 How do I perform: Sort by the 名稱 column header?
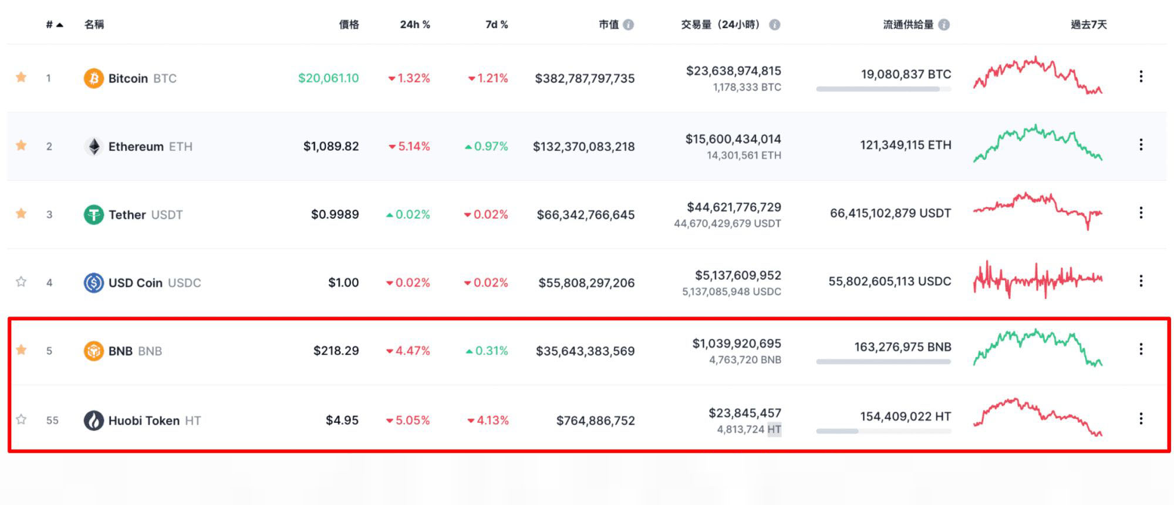tap(94, 25)
